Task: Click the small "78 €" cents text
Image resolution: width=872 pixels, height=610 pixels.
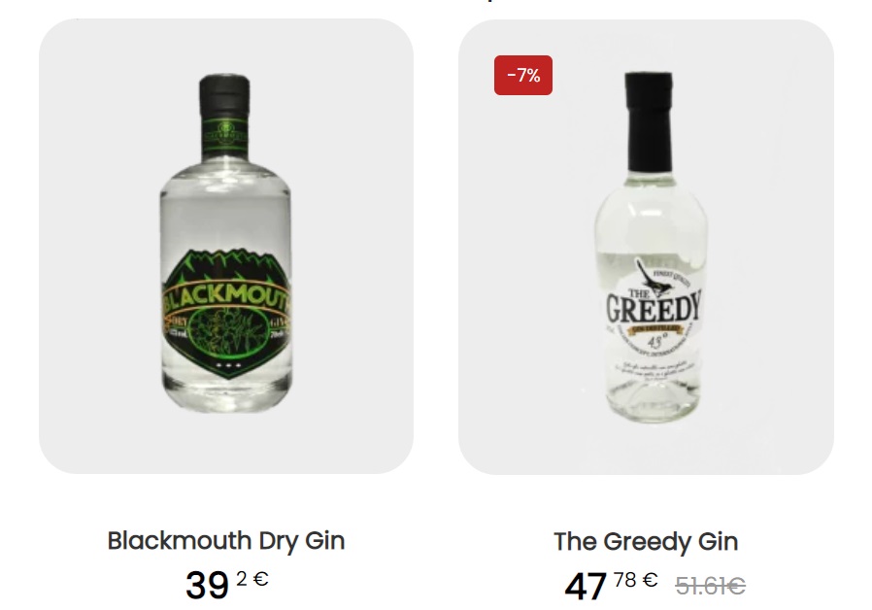Action: (636, 580)
